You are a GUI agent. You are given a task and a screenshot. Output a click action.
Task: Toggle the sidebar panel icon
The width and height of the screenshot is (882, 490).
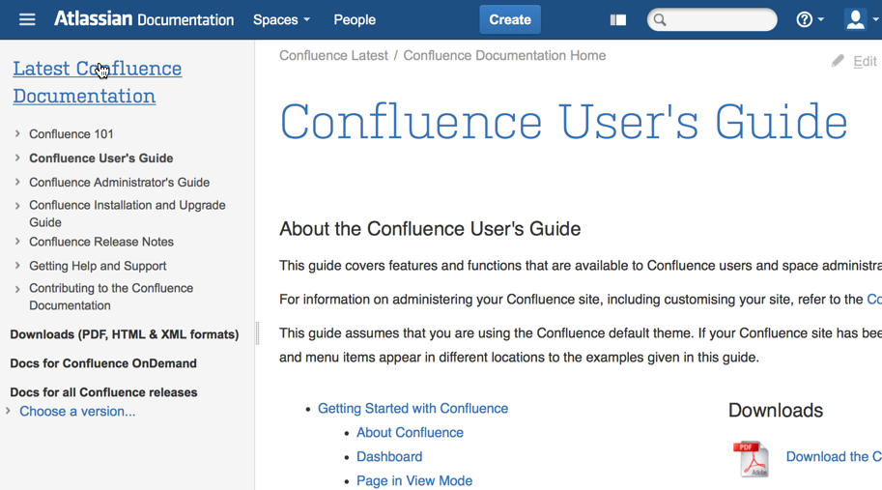(x=617, y=20)
